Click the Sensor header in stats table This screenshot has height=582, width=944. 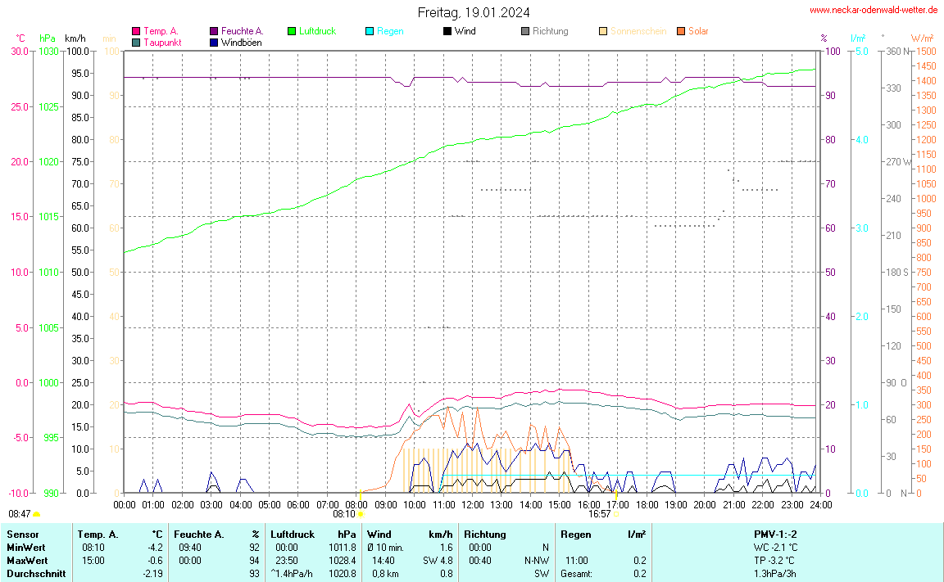(22, 535)
